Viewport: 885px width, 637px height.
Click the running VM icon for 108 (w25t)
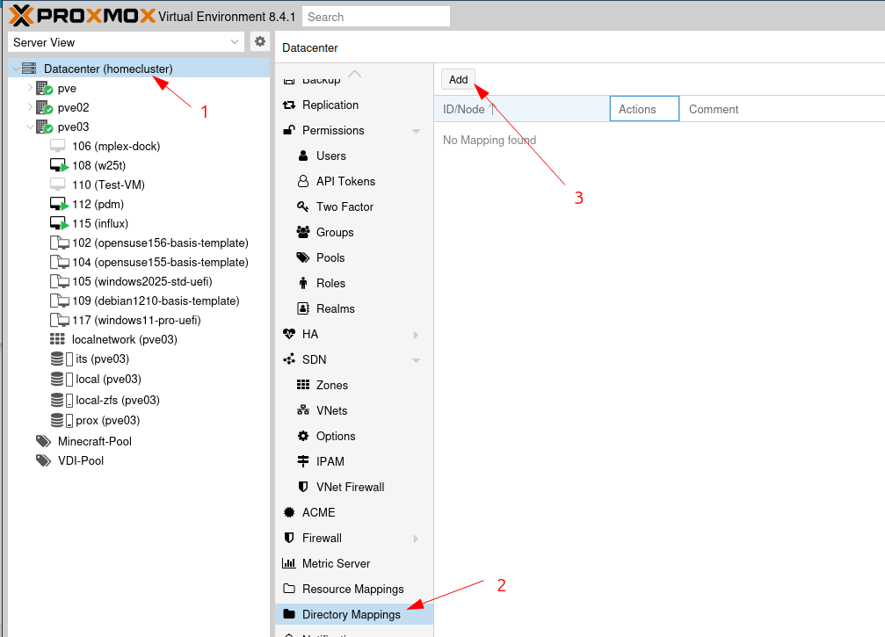pos(59,165)
